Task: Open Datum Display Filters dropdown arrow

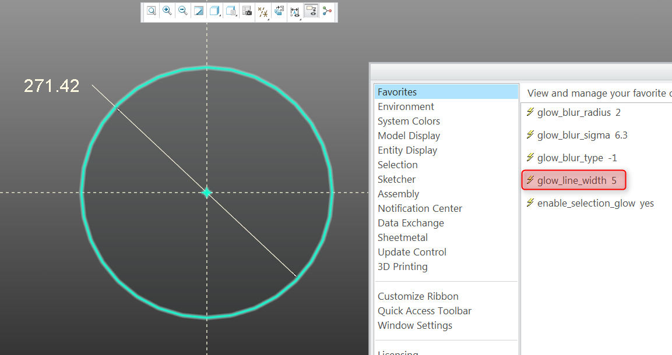Action: (x=268, y=19)
